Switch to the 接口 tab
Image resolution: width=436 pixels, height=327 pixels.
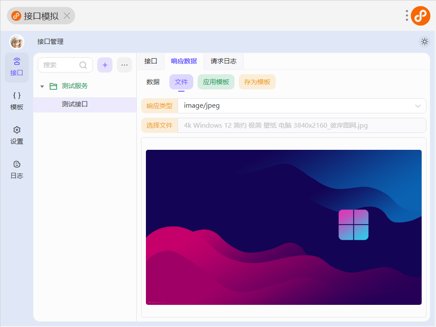[x=150, y=61]
